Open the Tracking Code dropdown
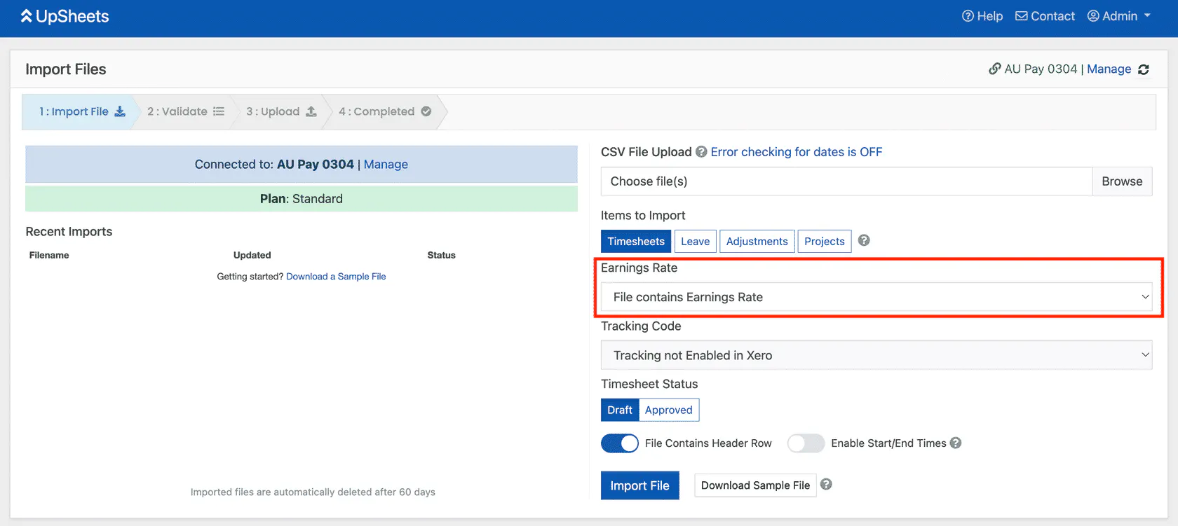The height and width of the screenshot is (526, 1178). (876, 355)
